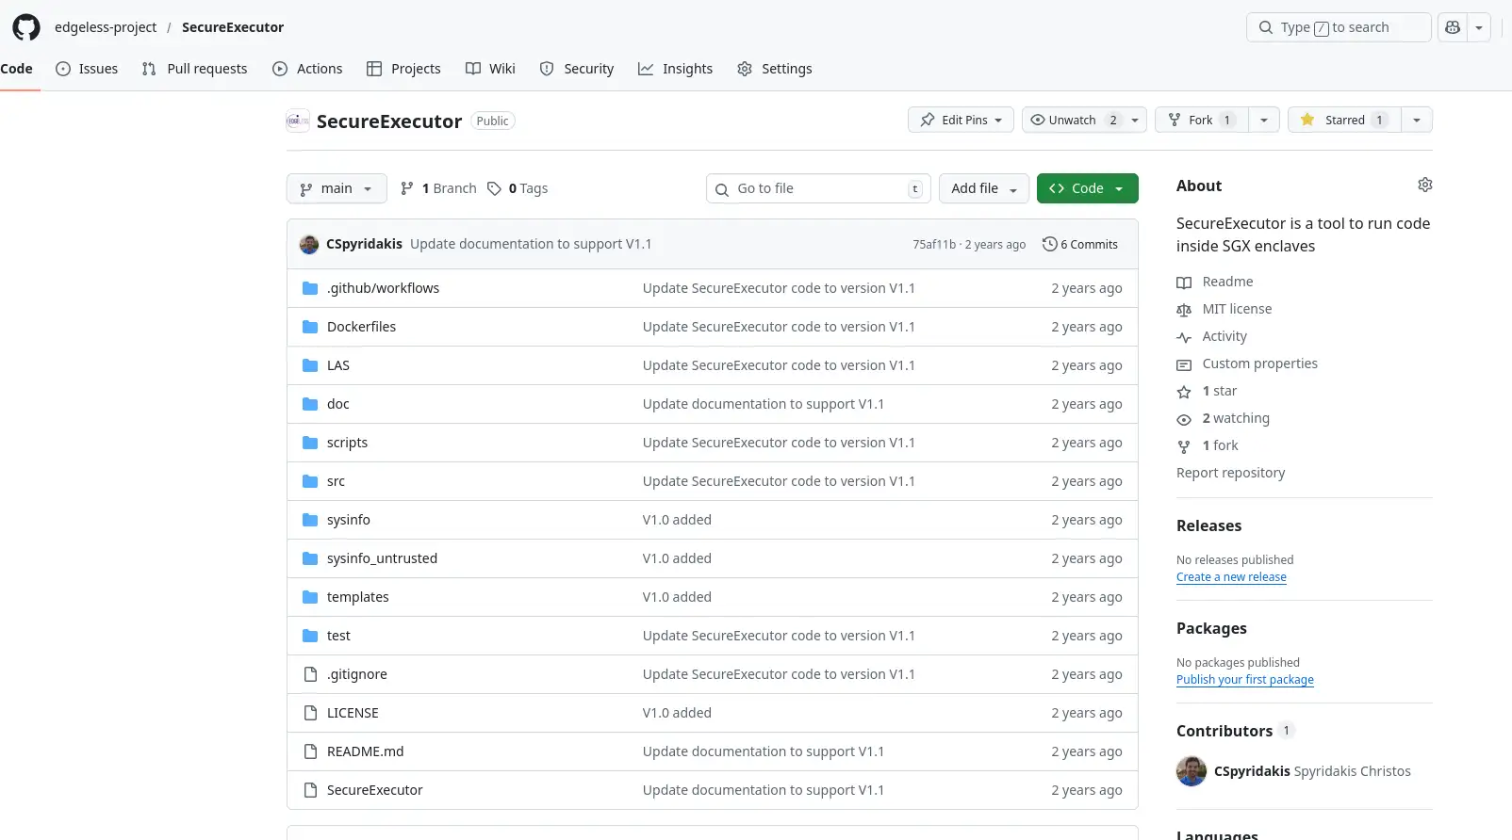Screen dimensions: 1512x840
Task: Click Publish your first package link
Action: click(1244, 680)
